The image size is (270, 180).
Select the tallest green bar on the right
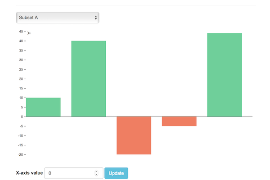click(225, 75)
